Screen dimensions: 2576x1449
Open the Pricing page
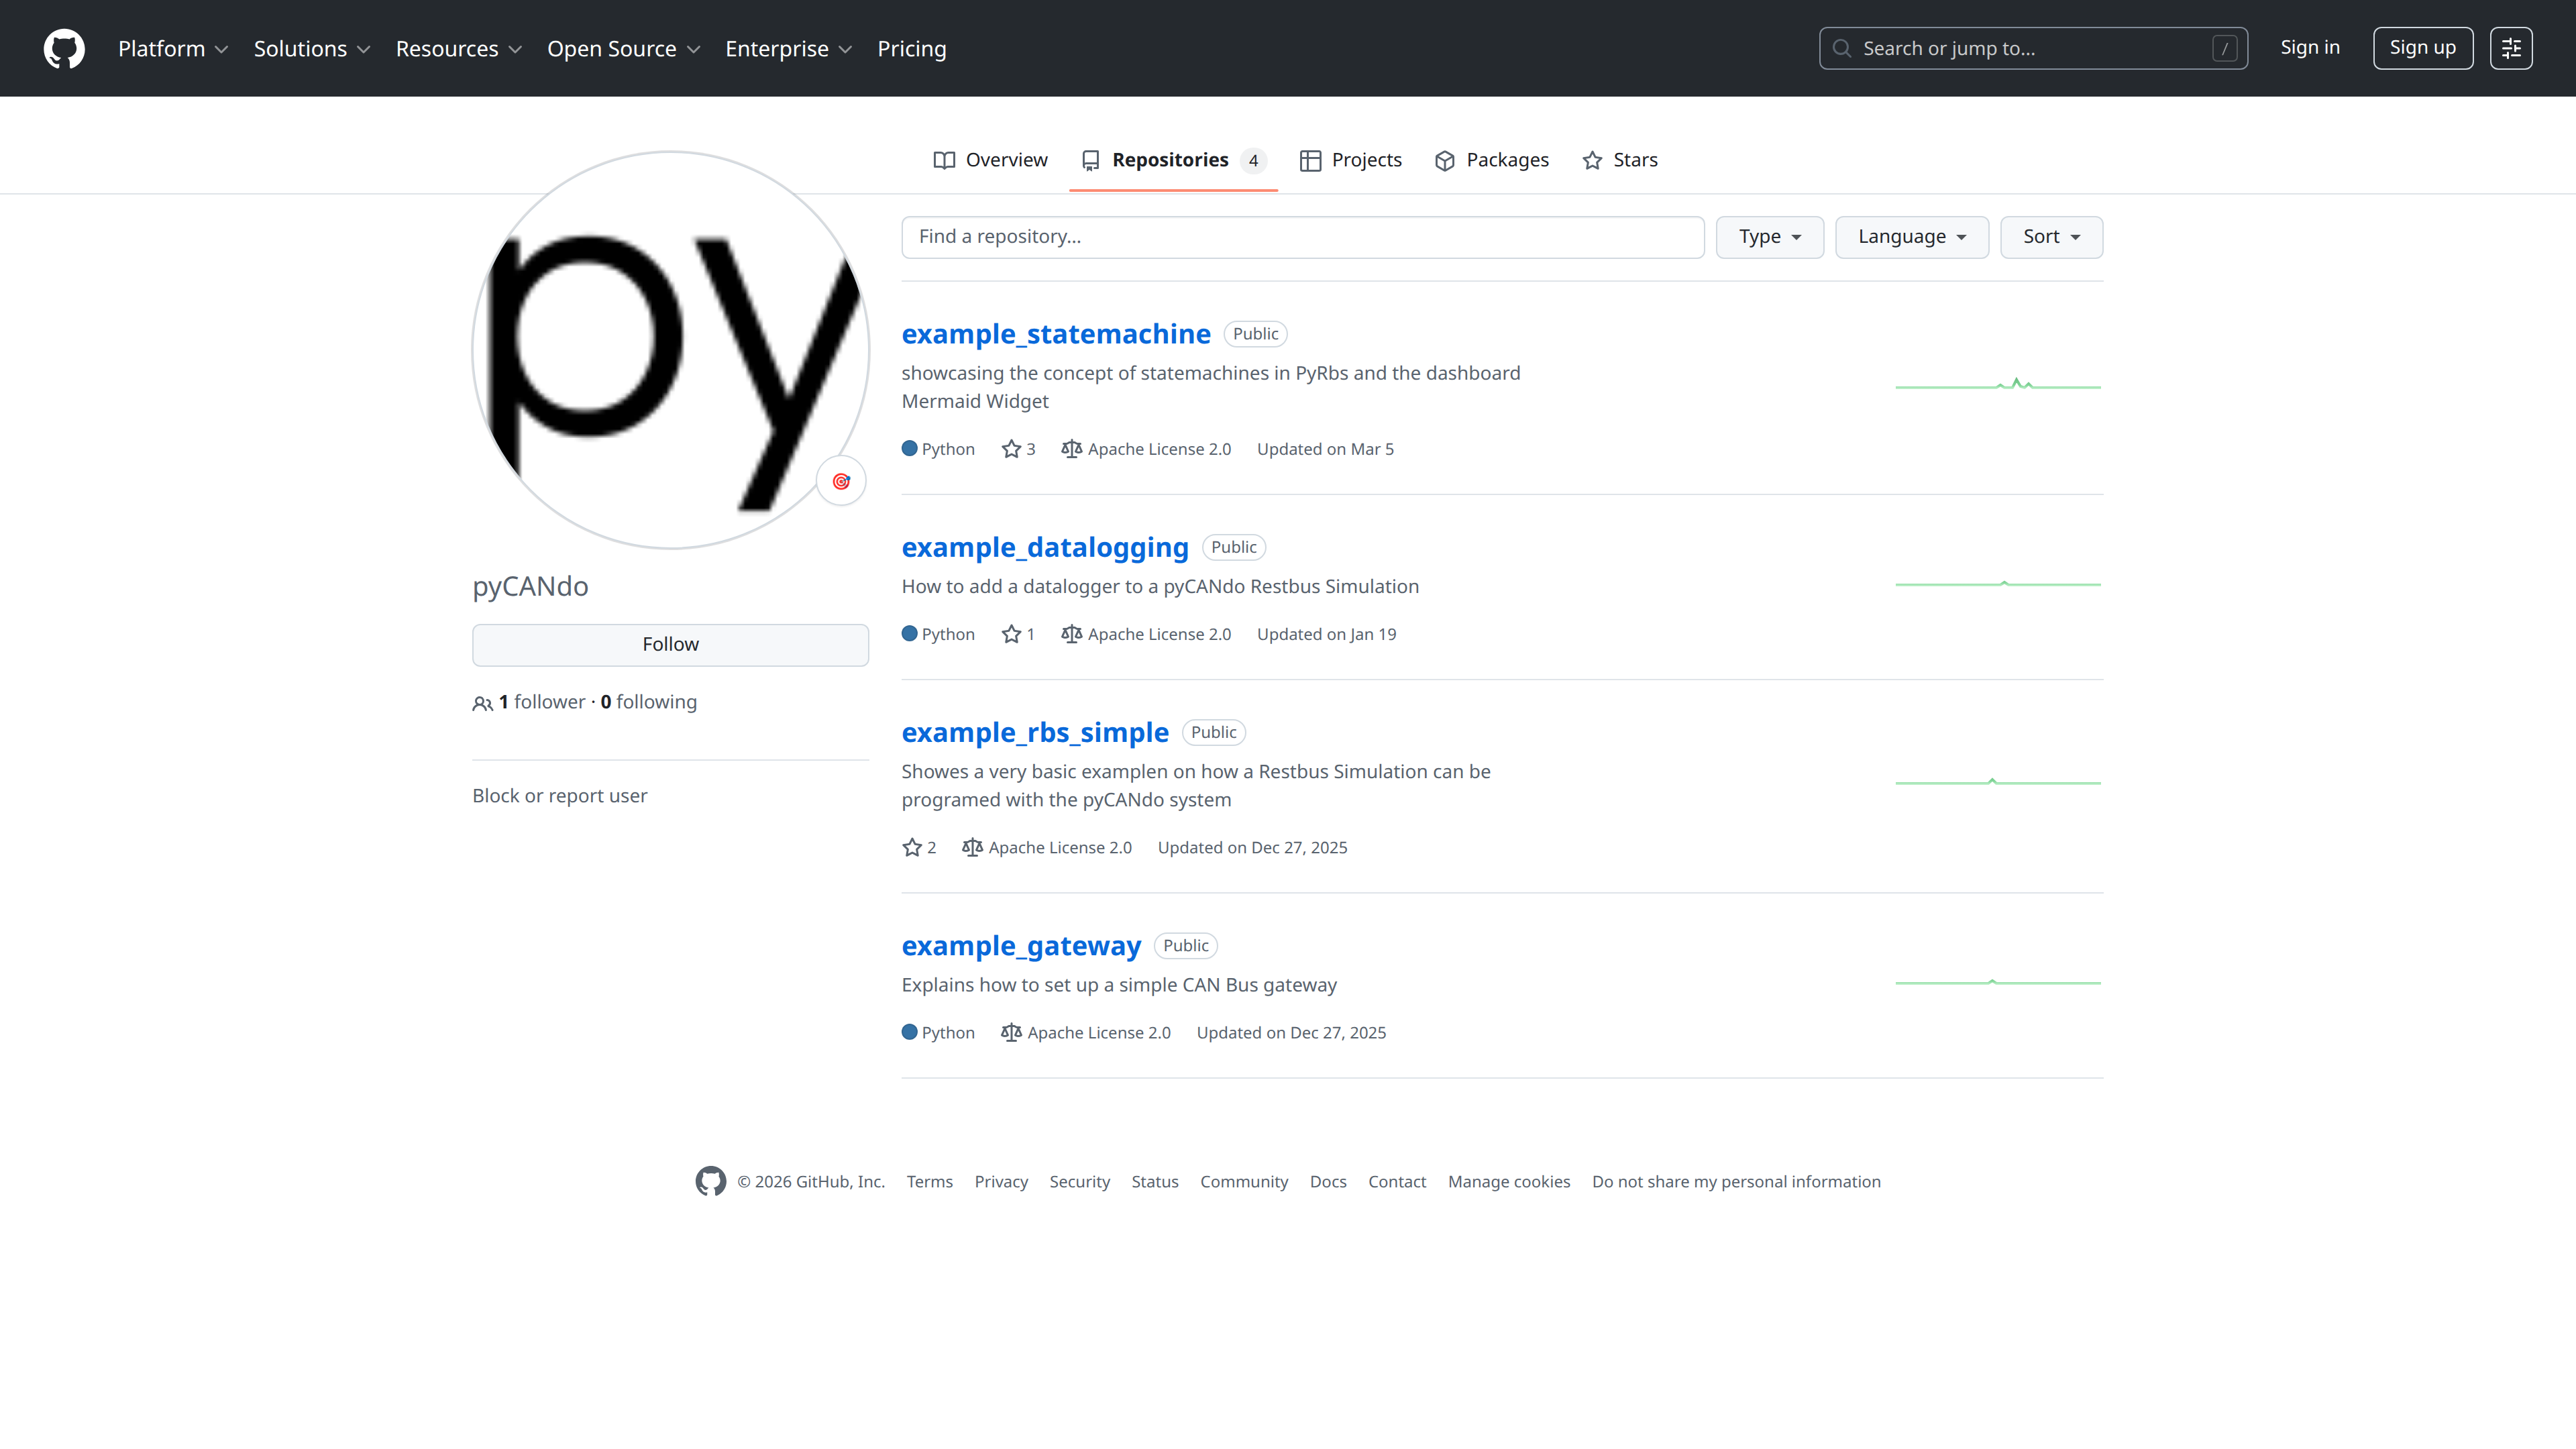point(911,48)
